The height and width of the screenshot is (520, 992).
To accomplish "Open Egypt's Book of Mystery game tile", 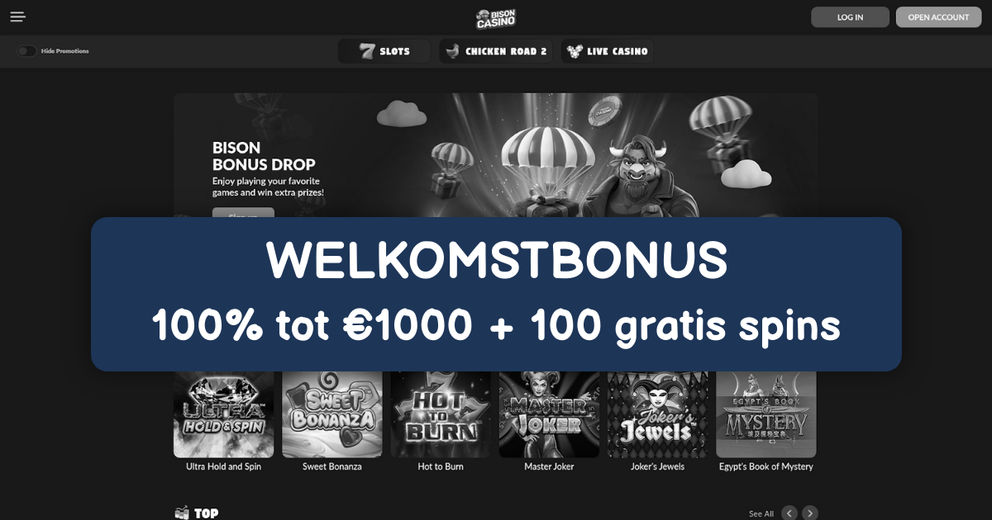I will point(766,414).
